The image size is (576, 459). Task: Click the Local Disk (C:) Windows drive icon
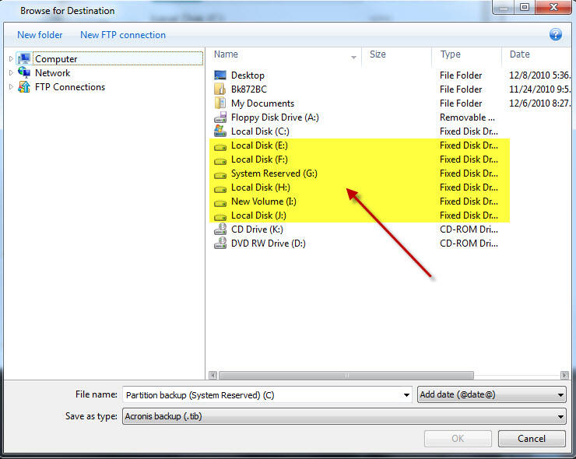point(220,131)
